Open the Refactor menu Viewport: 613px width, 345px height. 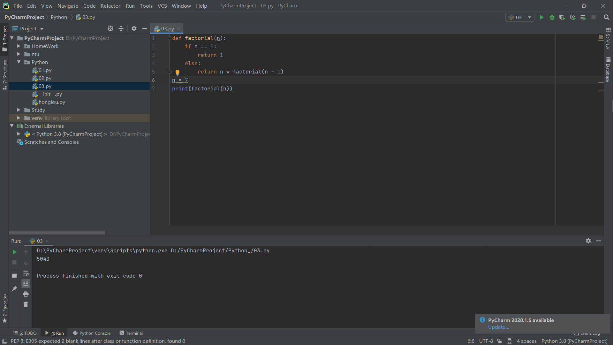110,6
